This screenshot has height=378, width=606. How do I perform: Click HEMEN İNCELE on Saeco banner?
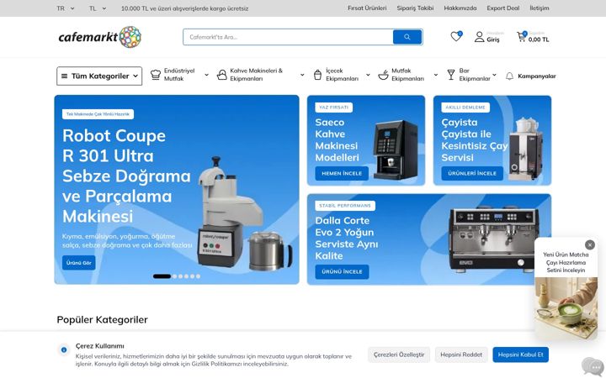coord(342,173)
